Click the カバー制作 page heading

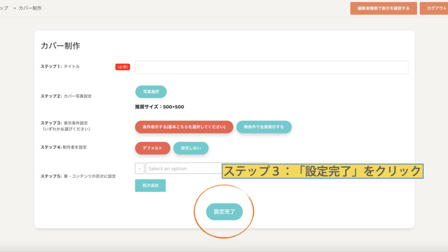[x=60, y=46]
